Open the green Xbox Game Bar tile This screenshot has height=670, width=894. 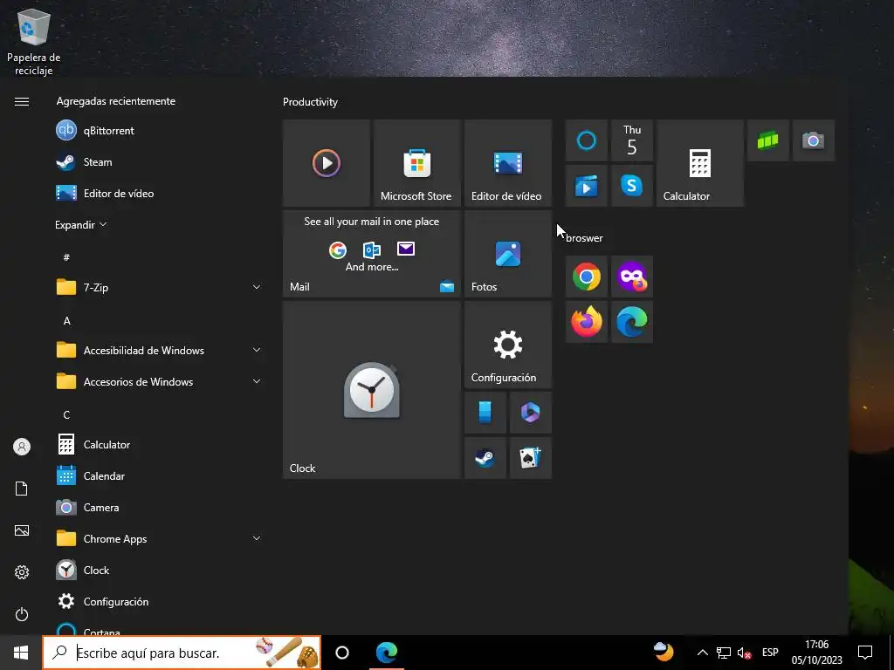[x=768, y=140]
